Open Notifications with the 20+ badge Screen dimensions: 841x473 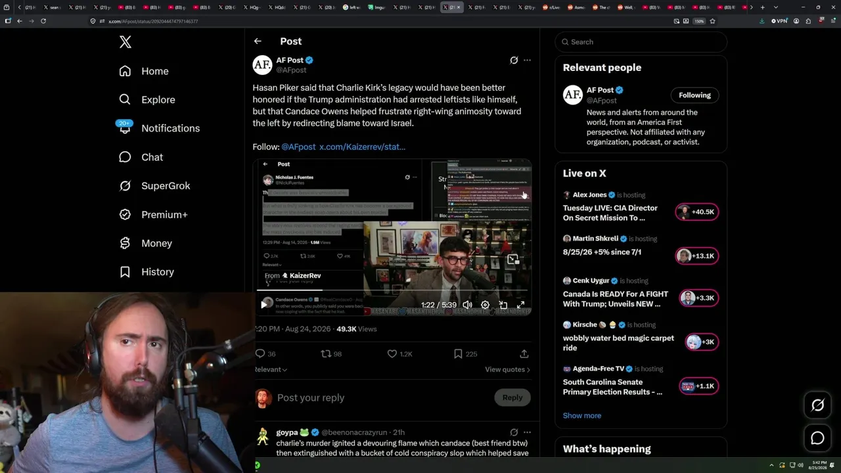[159, 128]
